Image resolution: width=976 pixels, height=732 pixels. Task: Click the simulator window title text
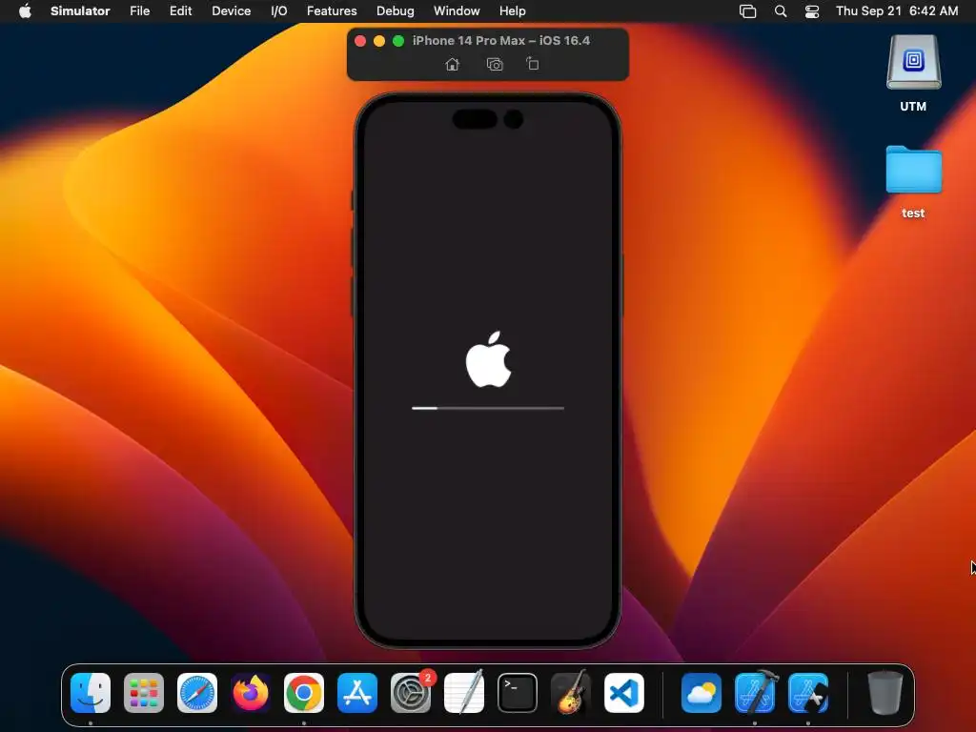pos(501,40)
